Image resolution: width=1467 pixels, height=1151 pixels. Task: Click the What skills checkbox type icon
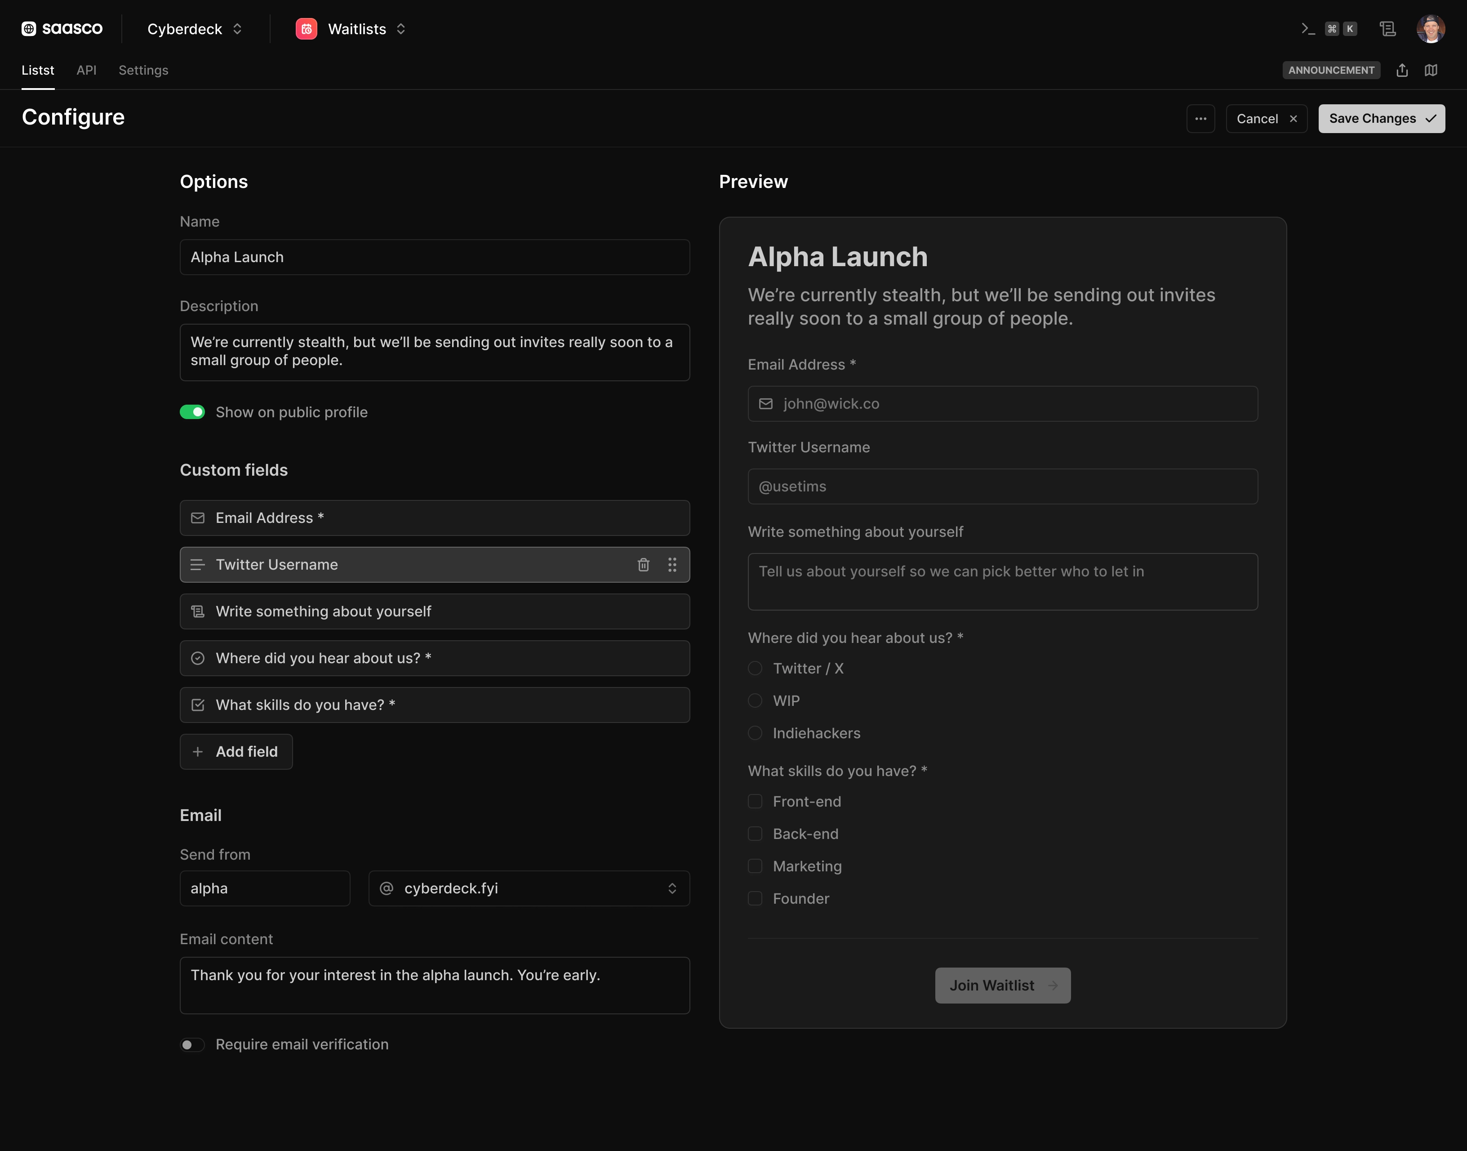pyautogui.click(x=197, y=705)
